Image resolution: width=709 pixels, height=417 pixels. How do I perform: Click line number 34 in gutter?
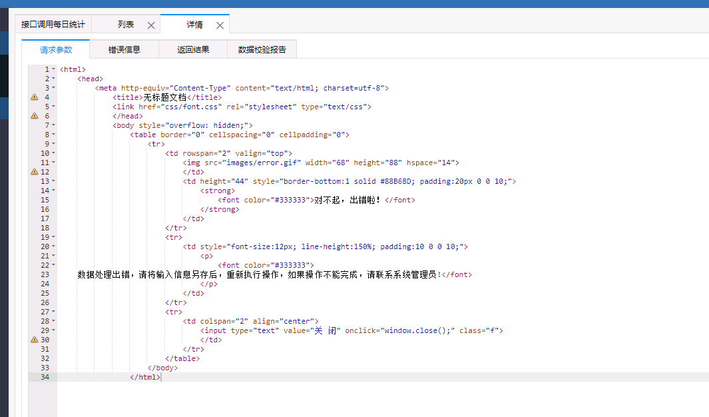tap(45, 377)
